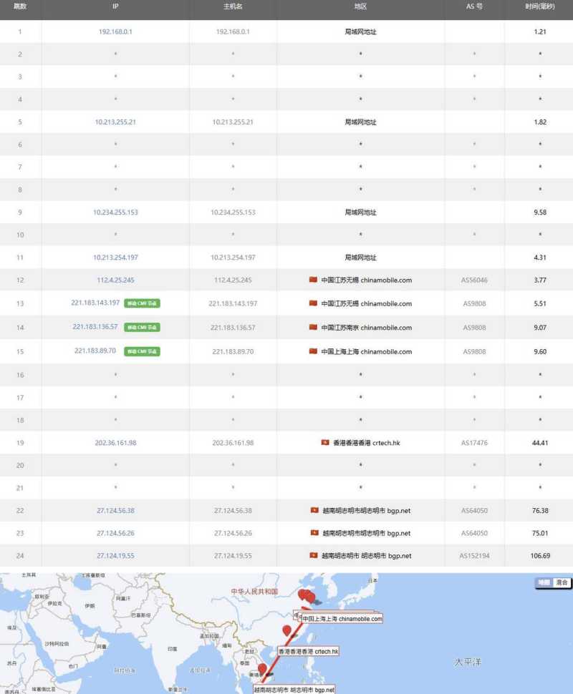This screenshot has width=573, height=694.
Task: Click the China flag in hop 12 row
Action: 312,280
